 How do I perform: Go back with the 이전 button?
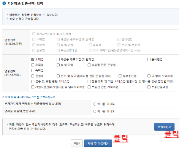coord(77,144)
